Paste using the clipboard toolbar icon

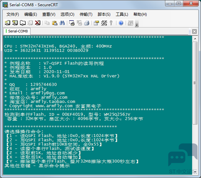(55, 23)
